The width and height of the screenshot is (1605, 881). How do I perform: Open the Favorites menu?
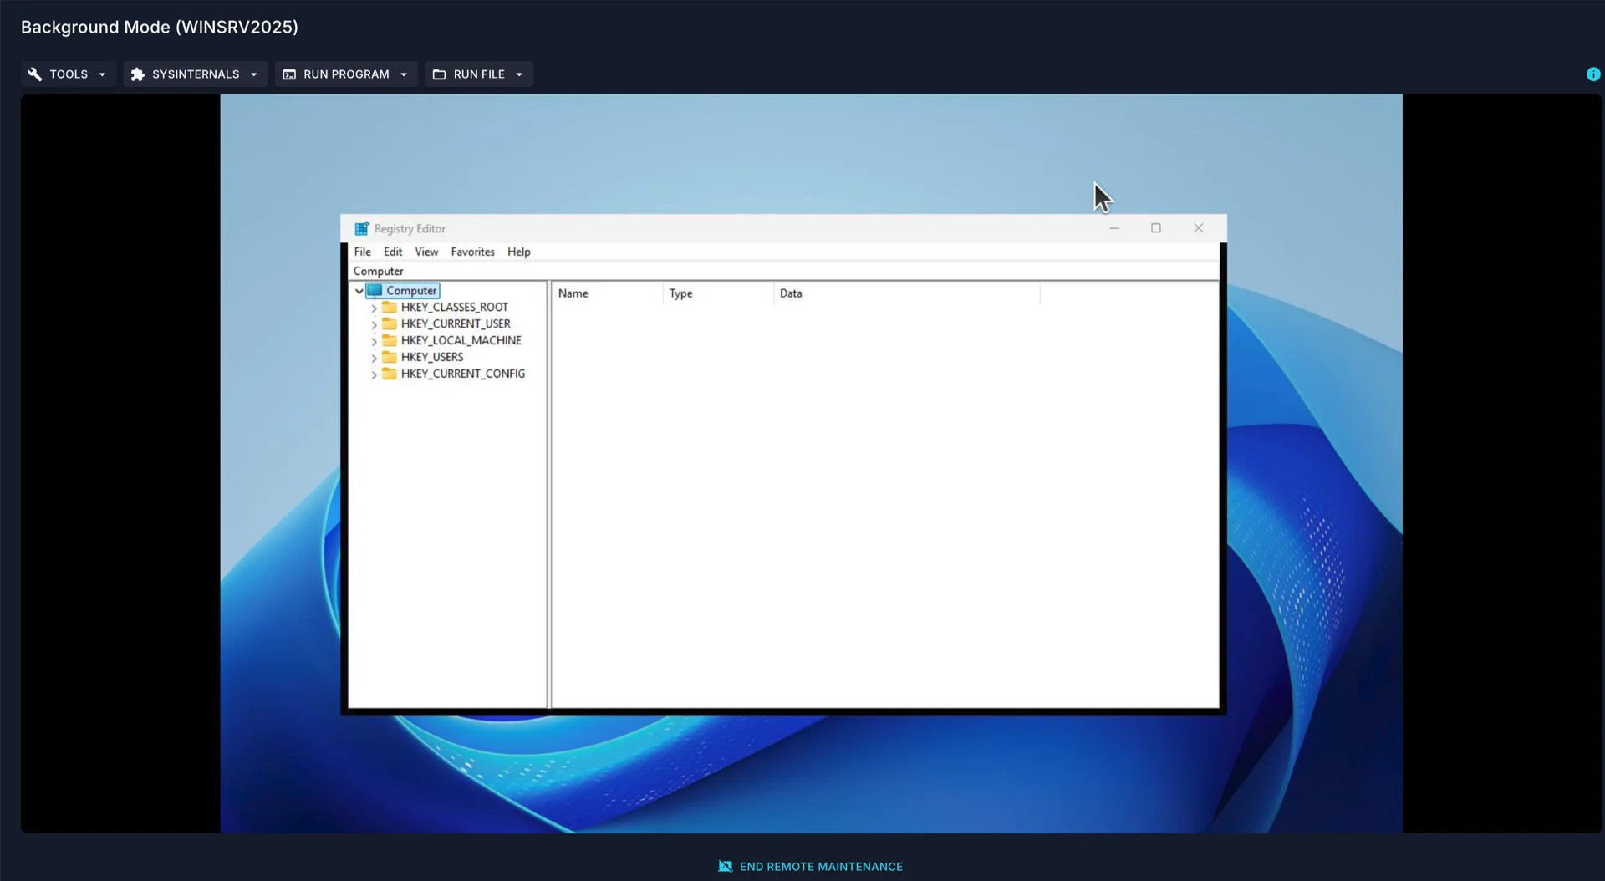coord(472,252)
